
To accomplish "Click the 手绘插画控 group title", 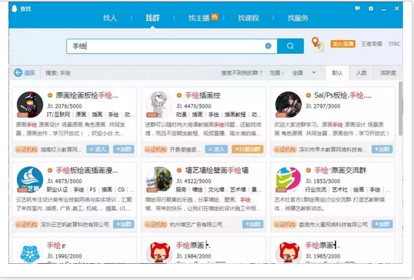I will 203,95.
